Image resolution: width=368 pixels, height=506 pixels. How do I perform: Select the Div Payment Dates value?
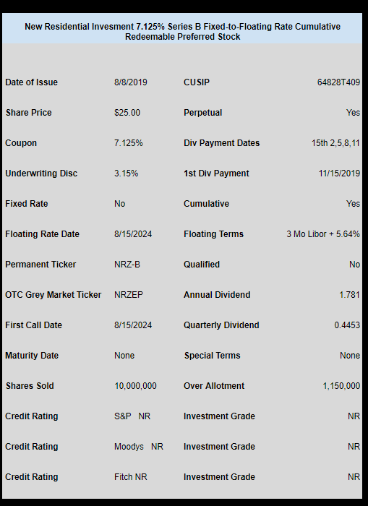pyautogui.click(x=335, y=143)
